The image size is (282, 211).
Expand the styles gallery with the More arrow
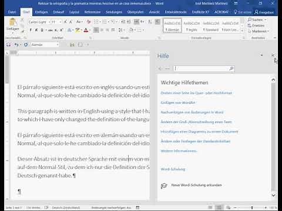[x=242, y=30]
